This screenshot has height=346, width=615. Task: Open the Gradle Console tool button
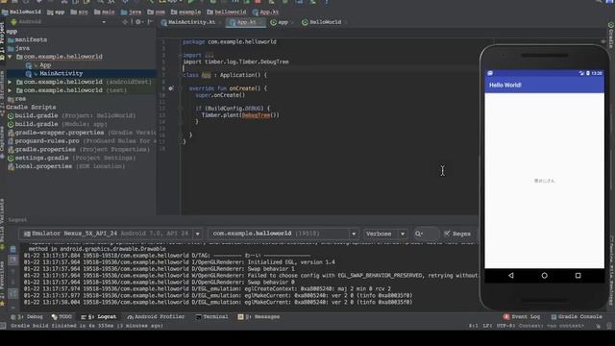click(x=577, y=316)
